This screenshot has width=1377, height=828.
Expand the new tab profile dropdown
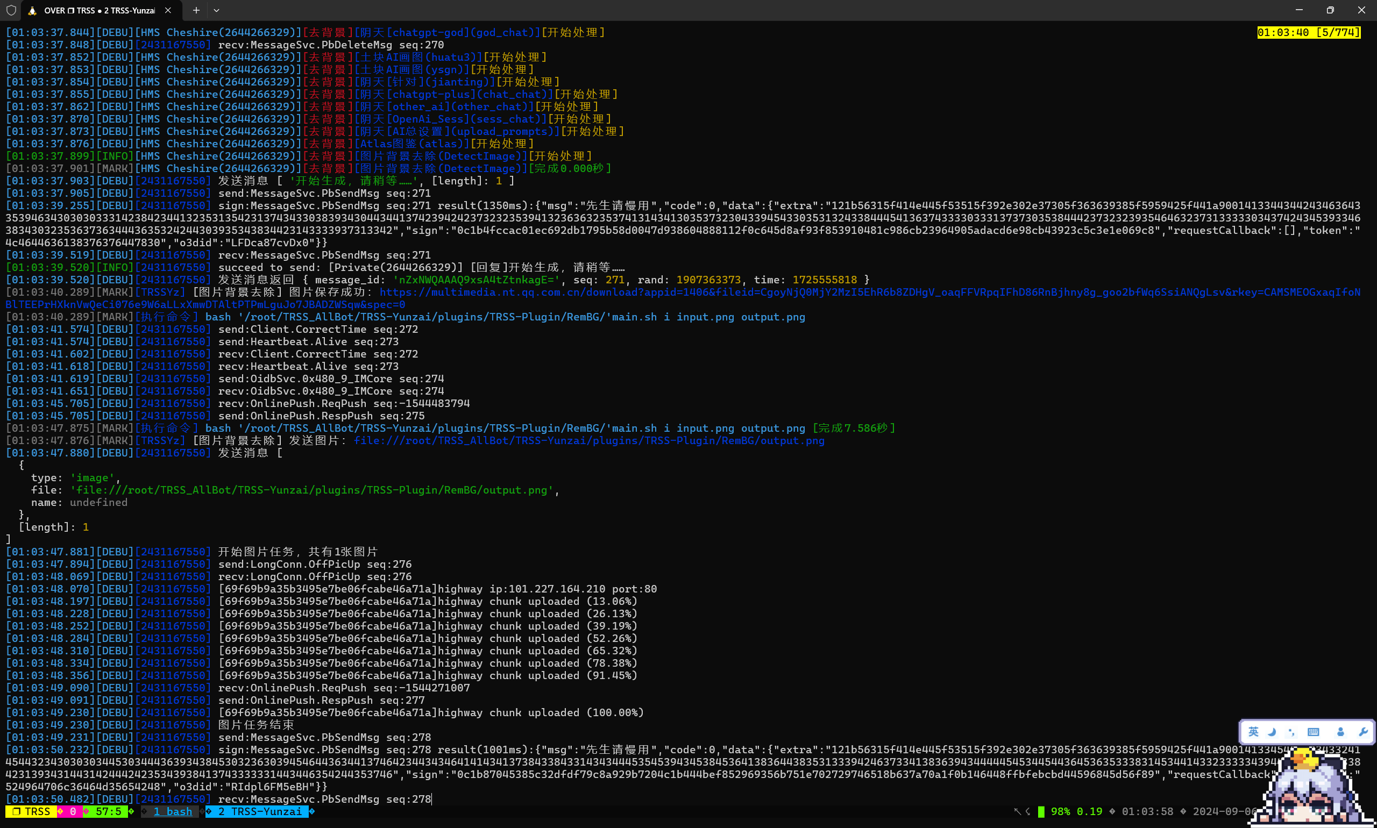[217, 10]
